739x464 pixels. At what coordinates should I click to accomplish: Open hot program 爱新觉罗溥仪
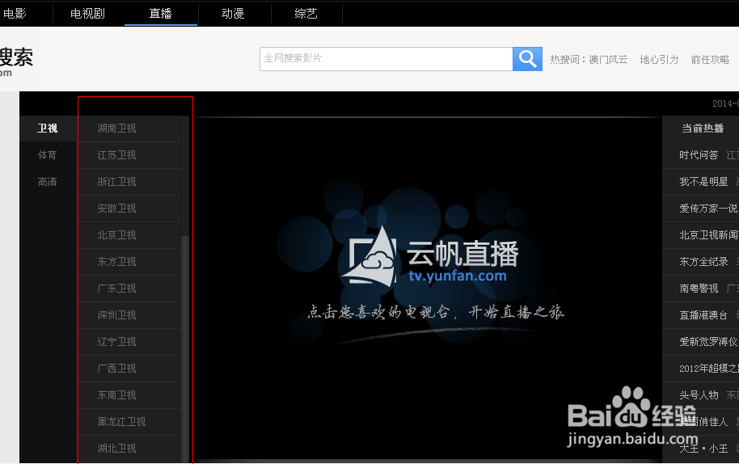click(708, 341)
